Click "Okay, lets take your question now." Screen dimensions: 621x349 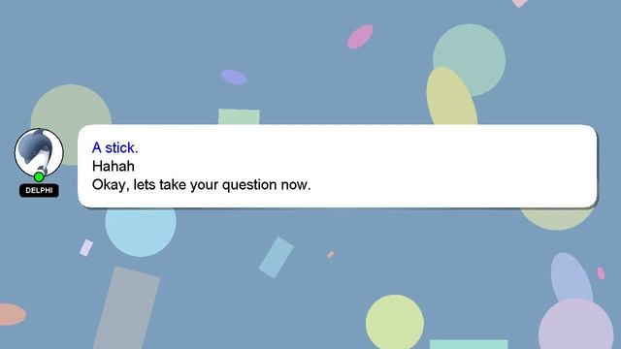point(201,185)
